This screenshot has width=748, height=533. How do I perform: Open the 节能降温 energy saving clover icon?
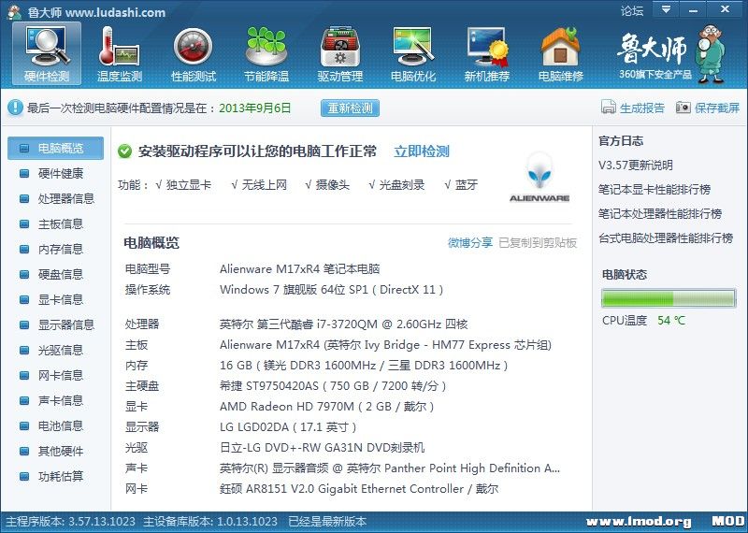[266, 53]
